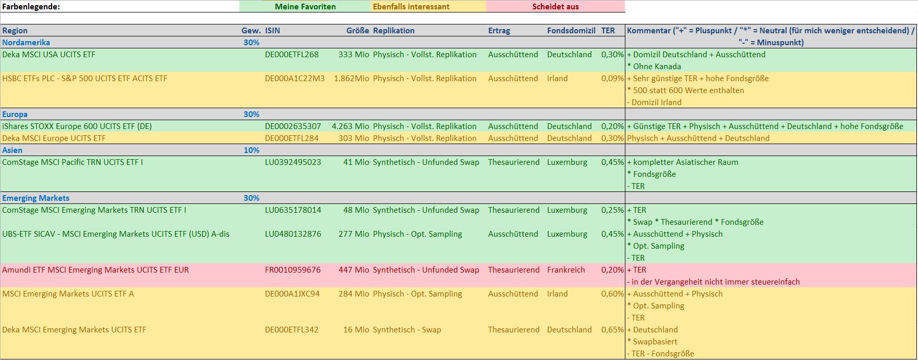This screenshot has height=360, width=918.
Task: Click ISIN cell DE000ETFL268
Action: [x=292, y=55]
